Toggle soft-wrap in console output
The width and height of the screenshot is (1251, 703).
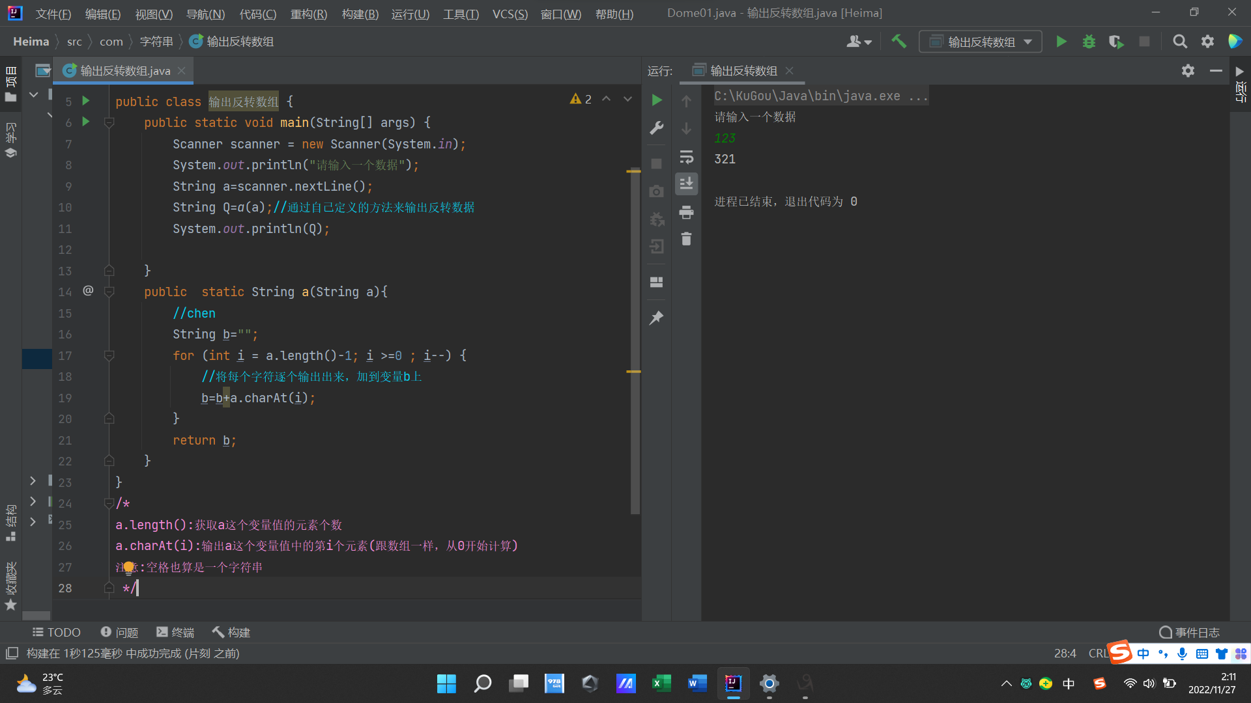pos(686,157)
